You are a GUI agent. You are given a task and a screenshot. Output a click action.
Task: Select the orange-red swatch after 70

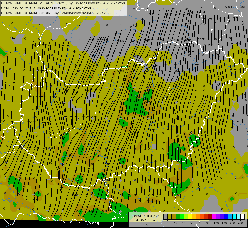tap(202, 217)
